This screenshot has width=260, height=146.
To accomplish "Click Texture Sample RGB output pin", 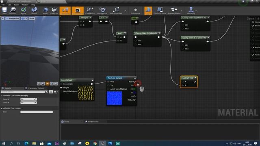I will (134, 82).
